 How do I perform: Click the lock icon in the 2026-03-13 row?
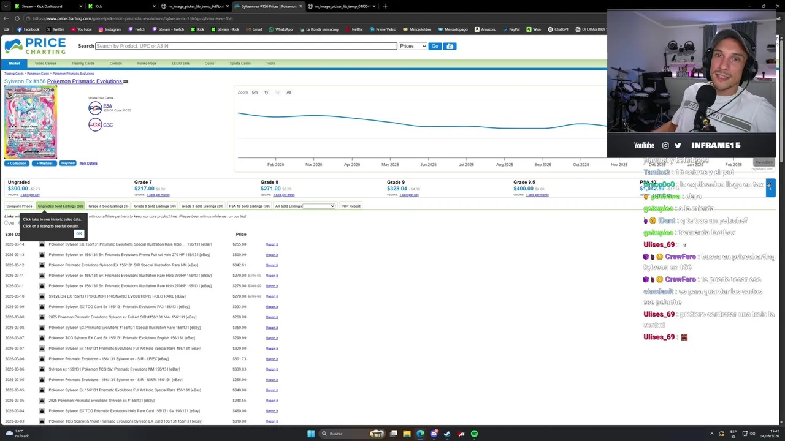[x=42, y=255]
